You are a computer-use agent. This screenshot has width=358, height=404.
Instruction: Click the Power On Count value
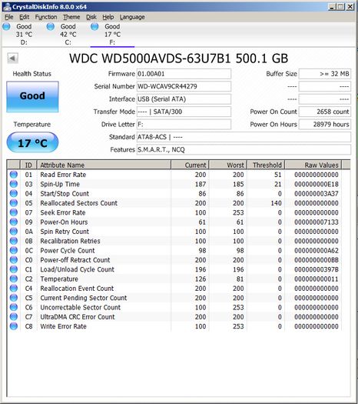324,112
